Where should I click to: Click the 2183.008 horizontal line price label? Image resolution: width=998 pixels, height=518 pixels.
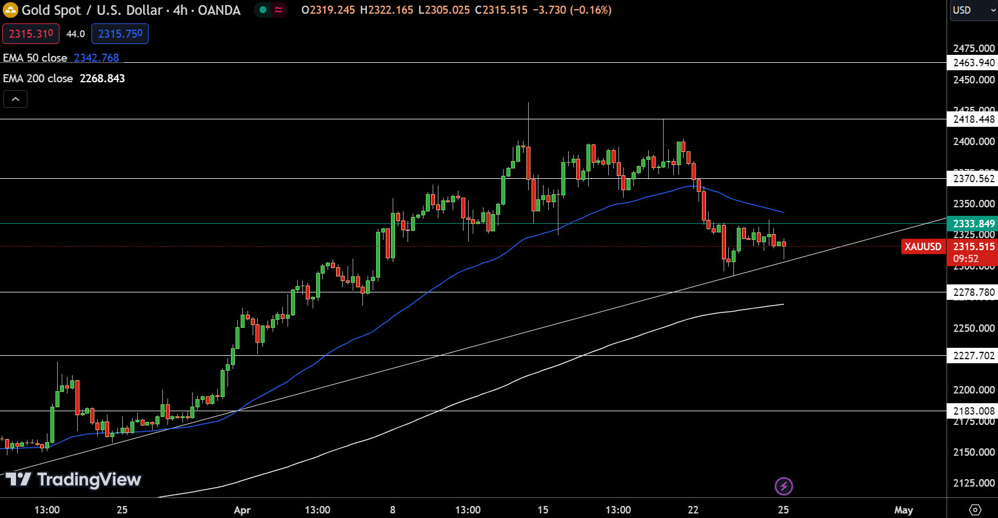[973, 411]
